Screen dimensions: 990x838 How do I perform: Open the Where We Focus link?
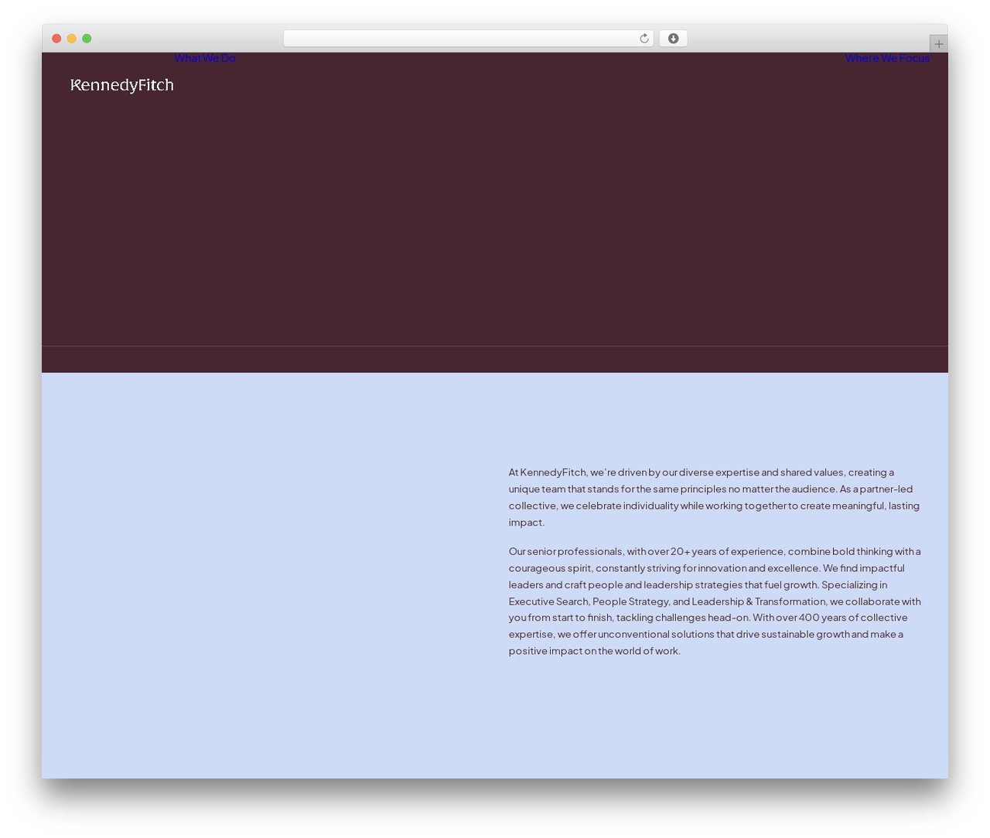(x=887, y=58)
